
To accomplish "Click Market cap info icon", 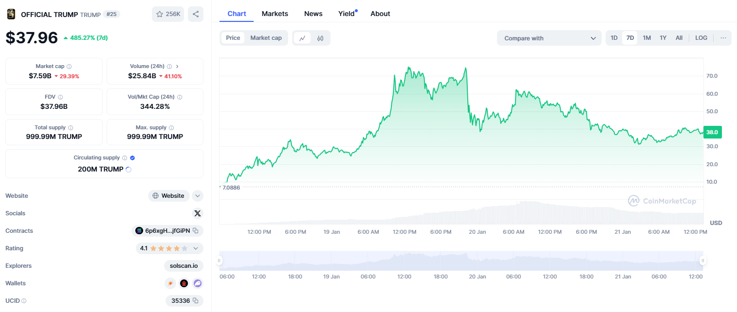I will coord(69,67).
